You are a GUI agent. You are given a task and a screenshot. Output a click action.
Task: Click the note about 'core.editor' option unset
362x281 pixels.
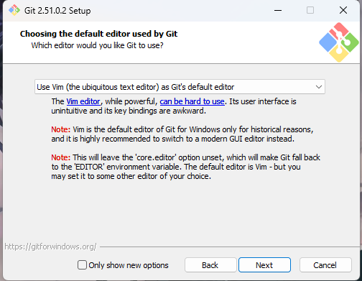coord(185,167)
